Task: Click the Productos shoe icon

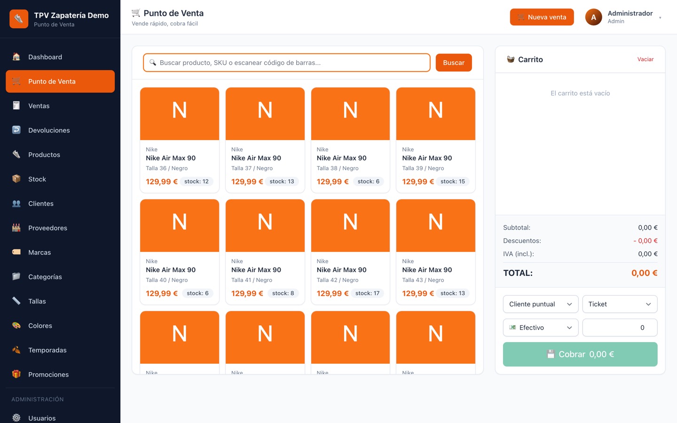Action: point(16,155)
